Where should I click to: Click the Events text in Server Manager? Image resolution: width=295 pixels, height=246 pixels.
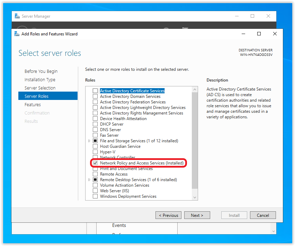click(x=119, y=226)
